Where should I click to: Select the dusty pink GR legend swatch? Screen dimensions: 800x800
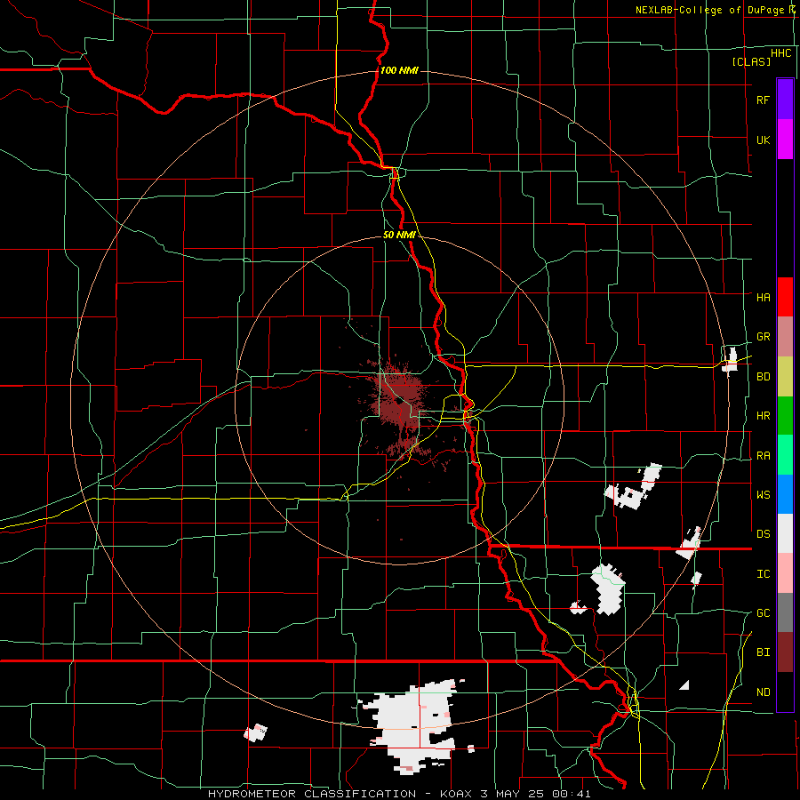pyautogui.click(x=785, y=337)
